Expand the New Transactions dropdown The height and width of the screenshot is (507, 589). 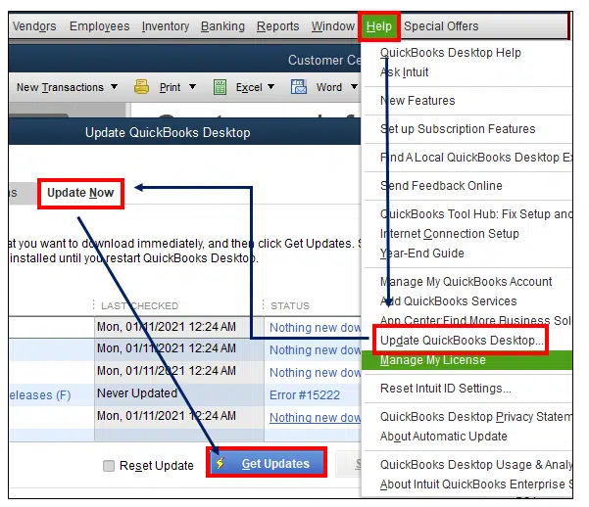tap(112, 87)
